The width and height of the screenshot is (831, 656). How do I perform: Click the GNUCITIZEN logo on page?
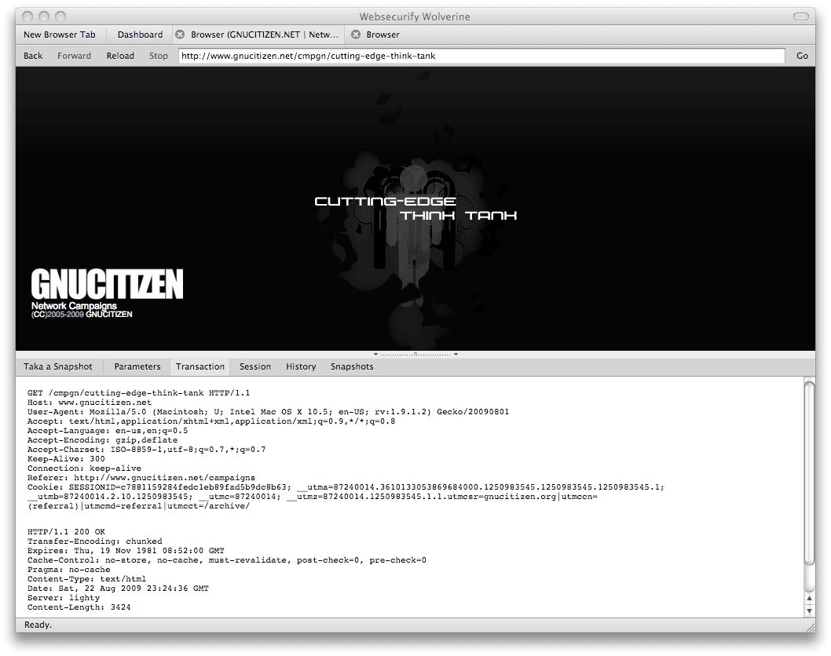click(107, 284)
